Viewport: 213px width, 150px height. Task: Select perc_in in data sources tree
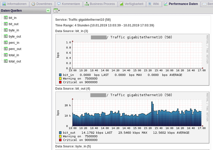pyautogui.click(x=14, y=43)
